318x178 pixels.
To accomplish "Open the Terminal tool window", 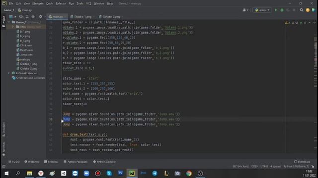I will 51,162.
